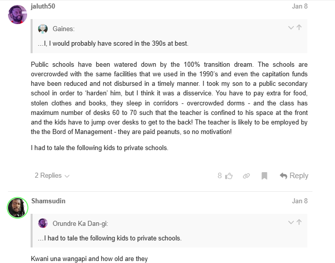Click Orundre Ka Dan-gi's small quote avatar

point(43,223)
